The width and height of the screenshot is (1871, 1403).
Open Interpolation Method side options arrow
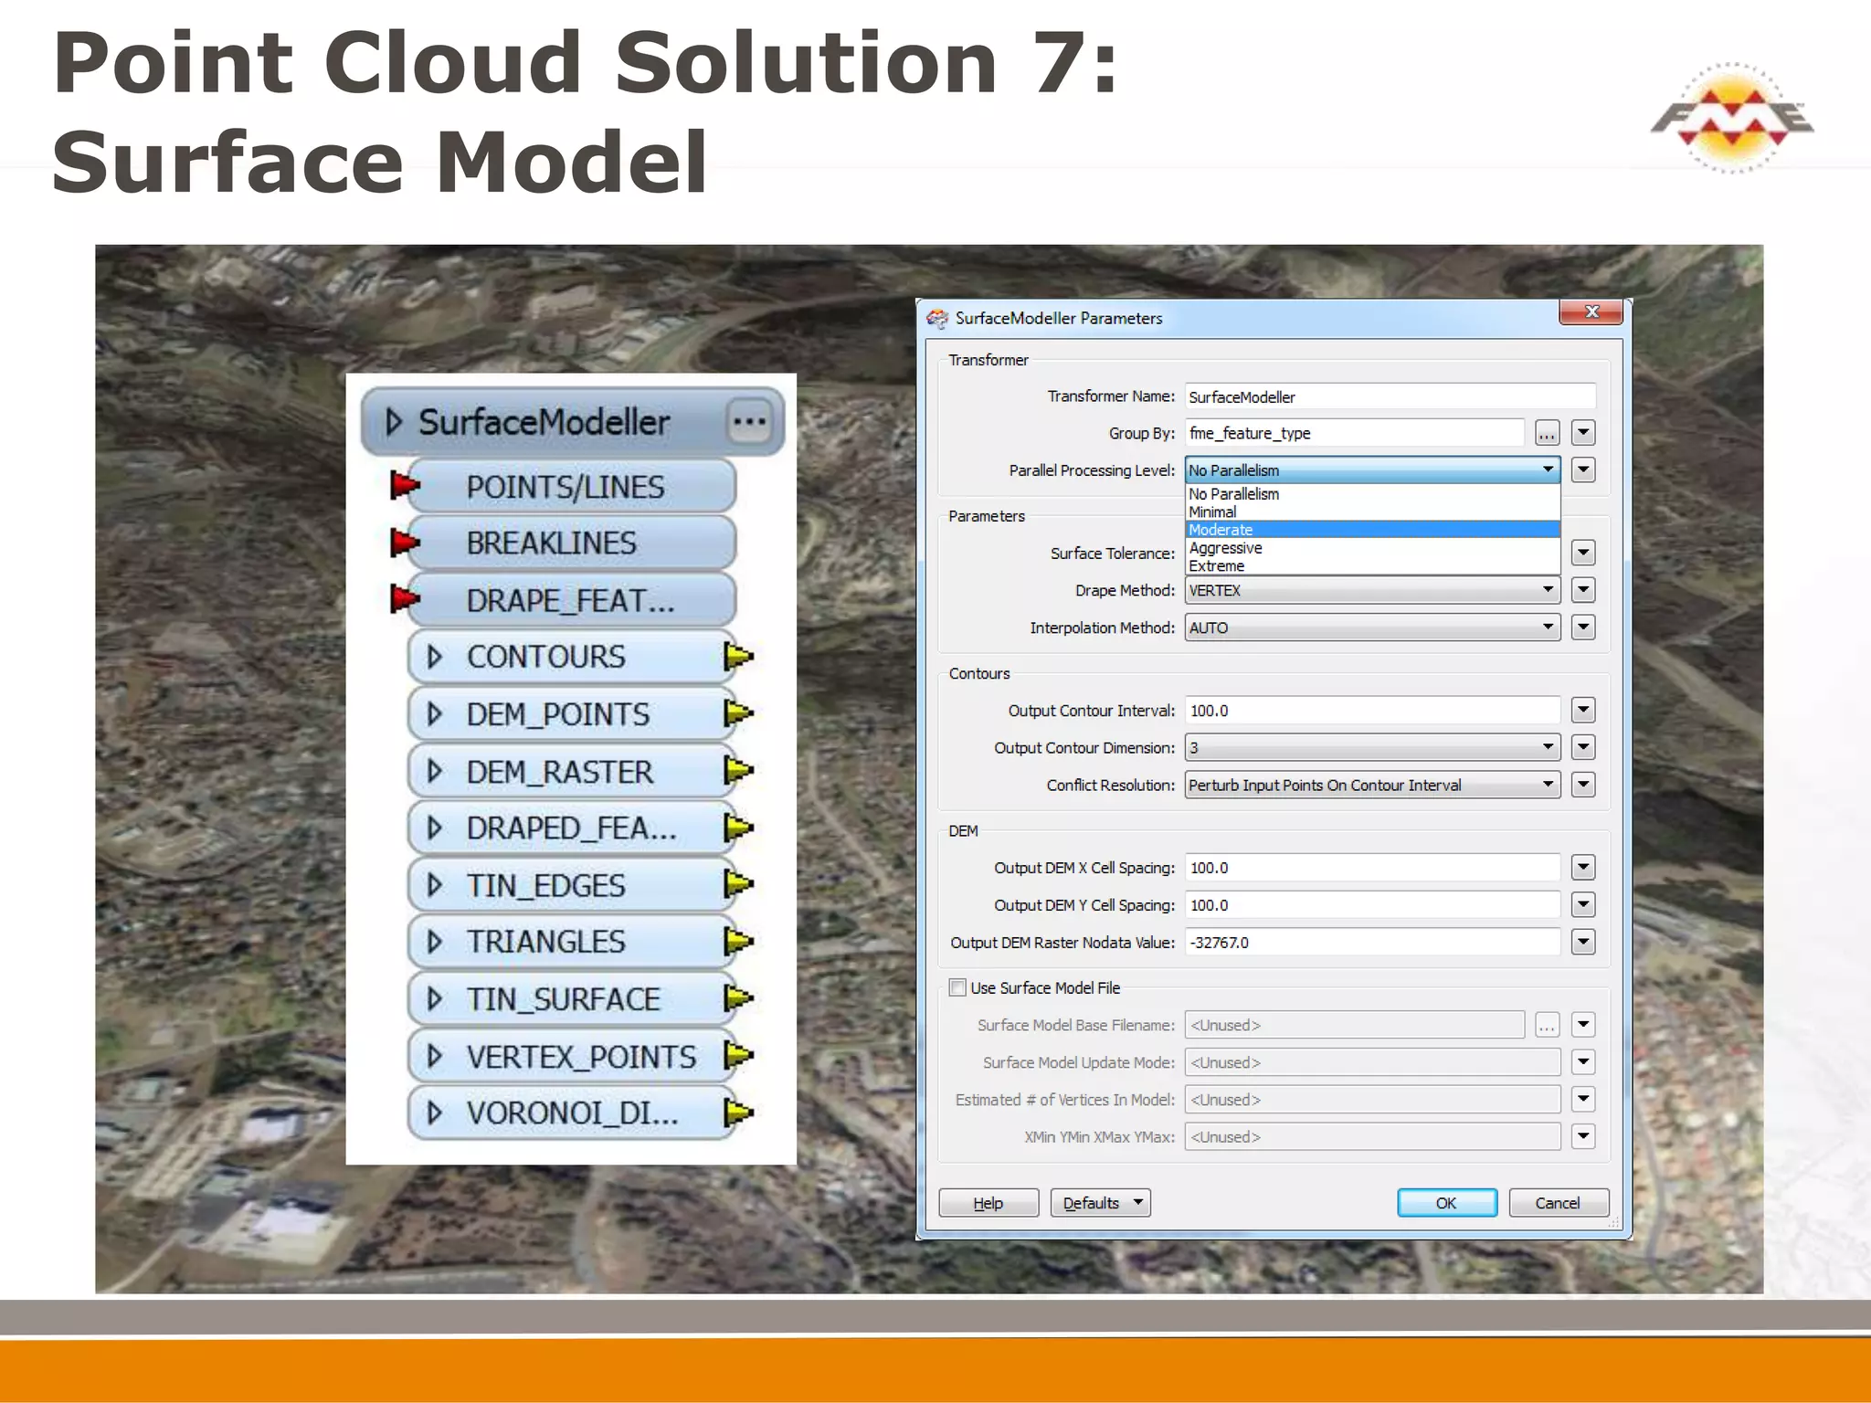pyautogui.click(x=1583, y=628)
